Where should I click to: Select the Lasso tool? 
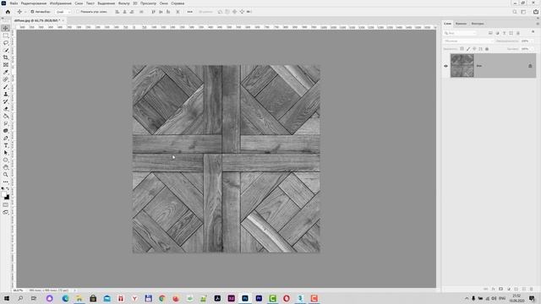coord(6,43)
